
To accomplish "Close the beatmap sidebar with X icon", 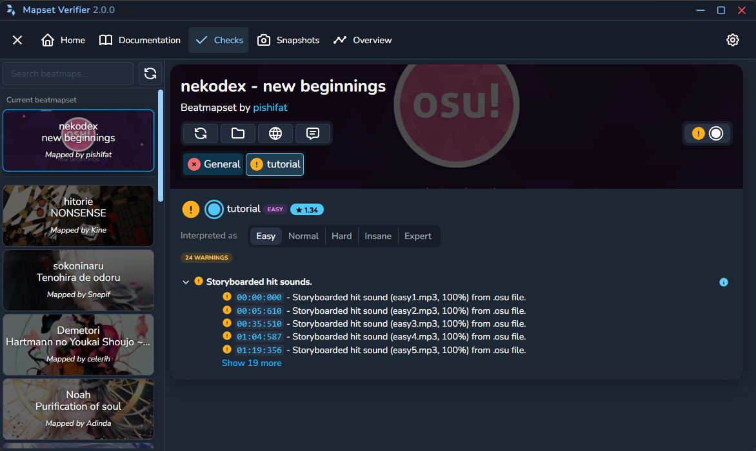I will pyautogui.click(x=17, y=40).
